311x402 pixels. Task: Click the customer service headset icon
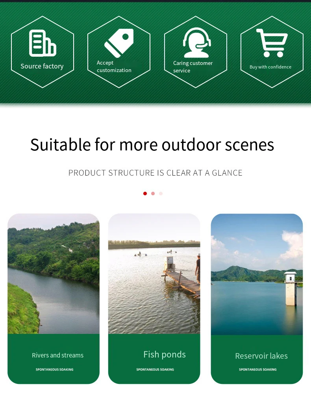(x=196, y=43)
